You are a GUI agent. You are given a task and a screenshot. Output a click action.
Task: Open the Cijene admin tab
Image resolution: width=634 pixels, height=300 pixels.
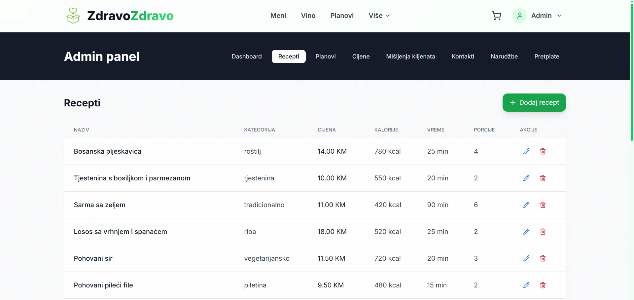361,56
